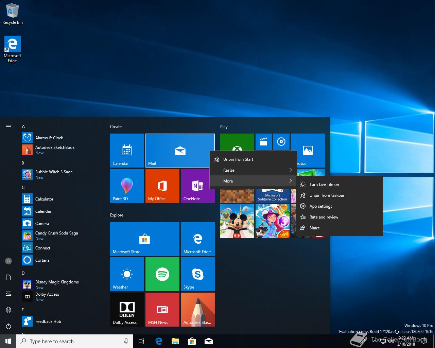This screenshot has height=348, width=435.
Task: Open Microsoft Store from the taskbar
Action: (192, 341)
